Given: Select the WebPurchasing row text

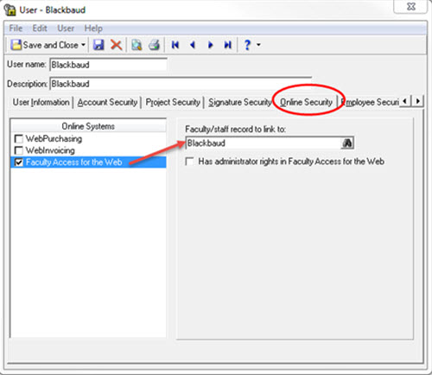Looking at the screenshot, I should (x=54, y=139).
